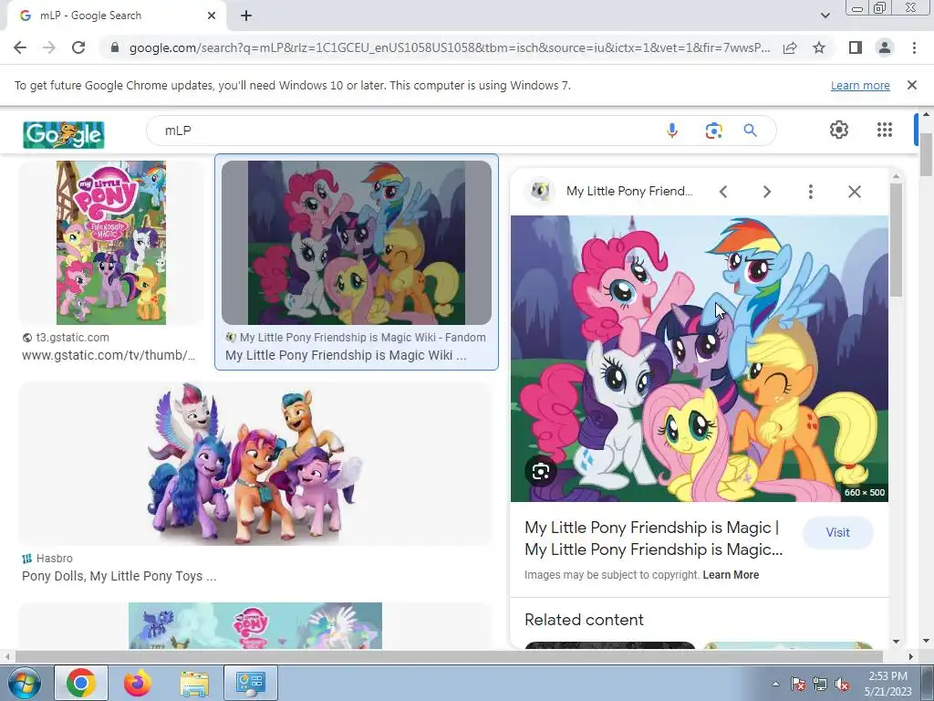The height and width of the screenshot is (701, 934).
Task: Open Google quick settings gear
Action: 839,130
